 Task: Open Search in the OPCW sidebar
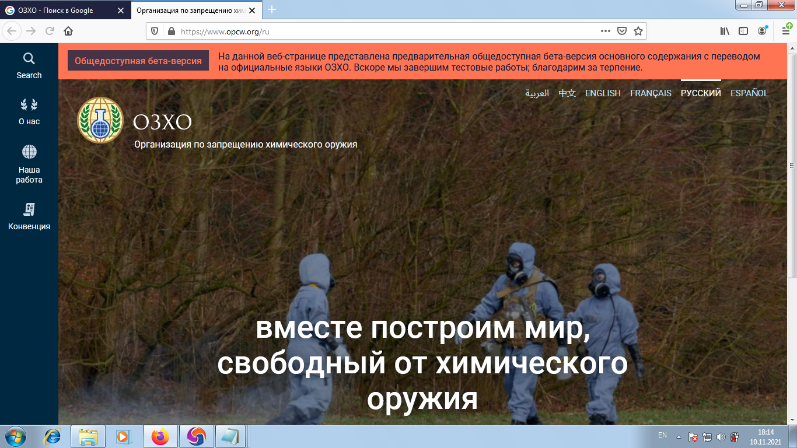(29, 64)
